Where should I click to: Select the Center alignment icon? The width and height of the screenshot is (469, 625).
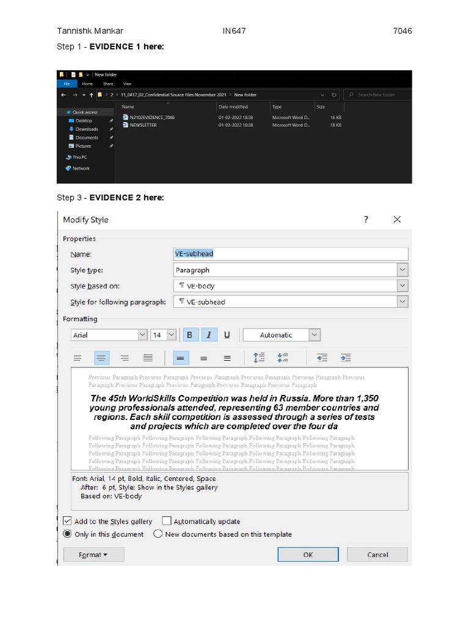pos(101,358)
